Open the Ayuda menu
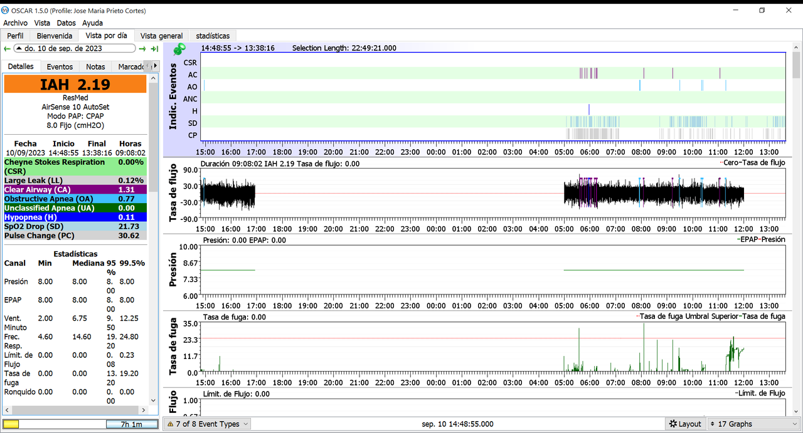The height and width of the screenshot is (433, 803). (92, 23)
